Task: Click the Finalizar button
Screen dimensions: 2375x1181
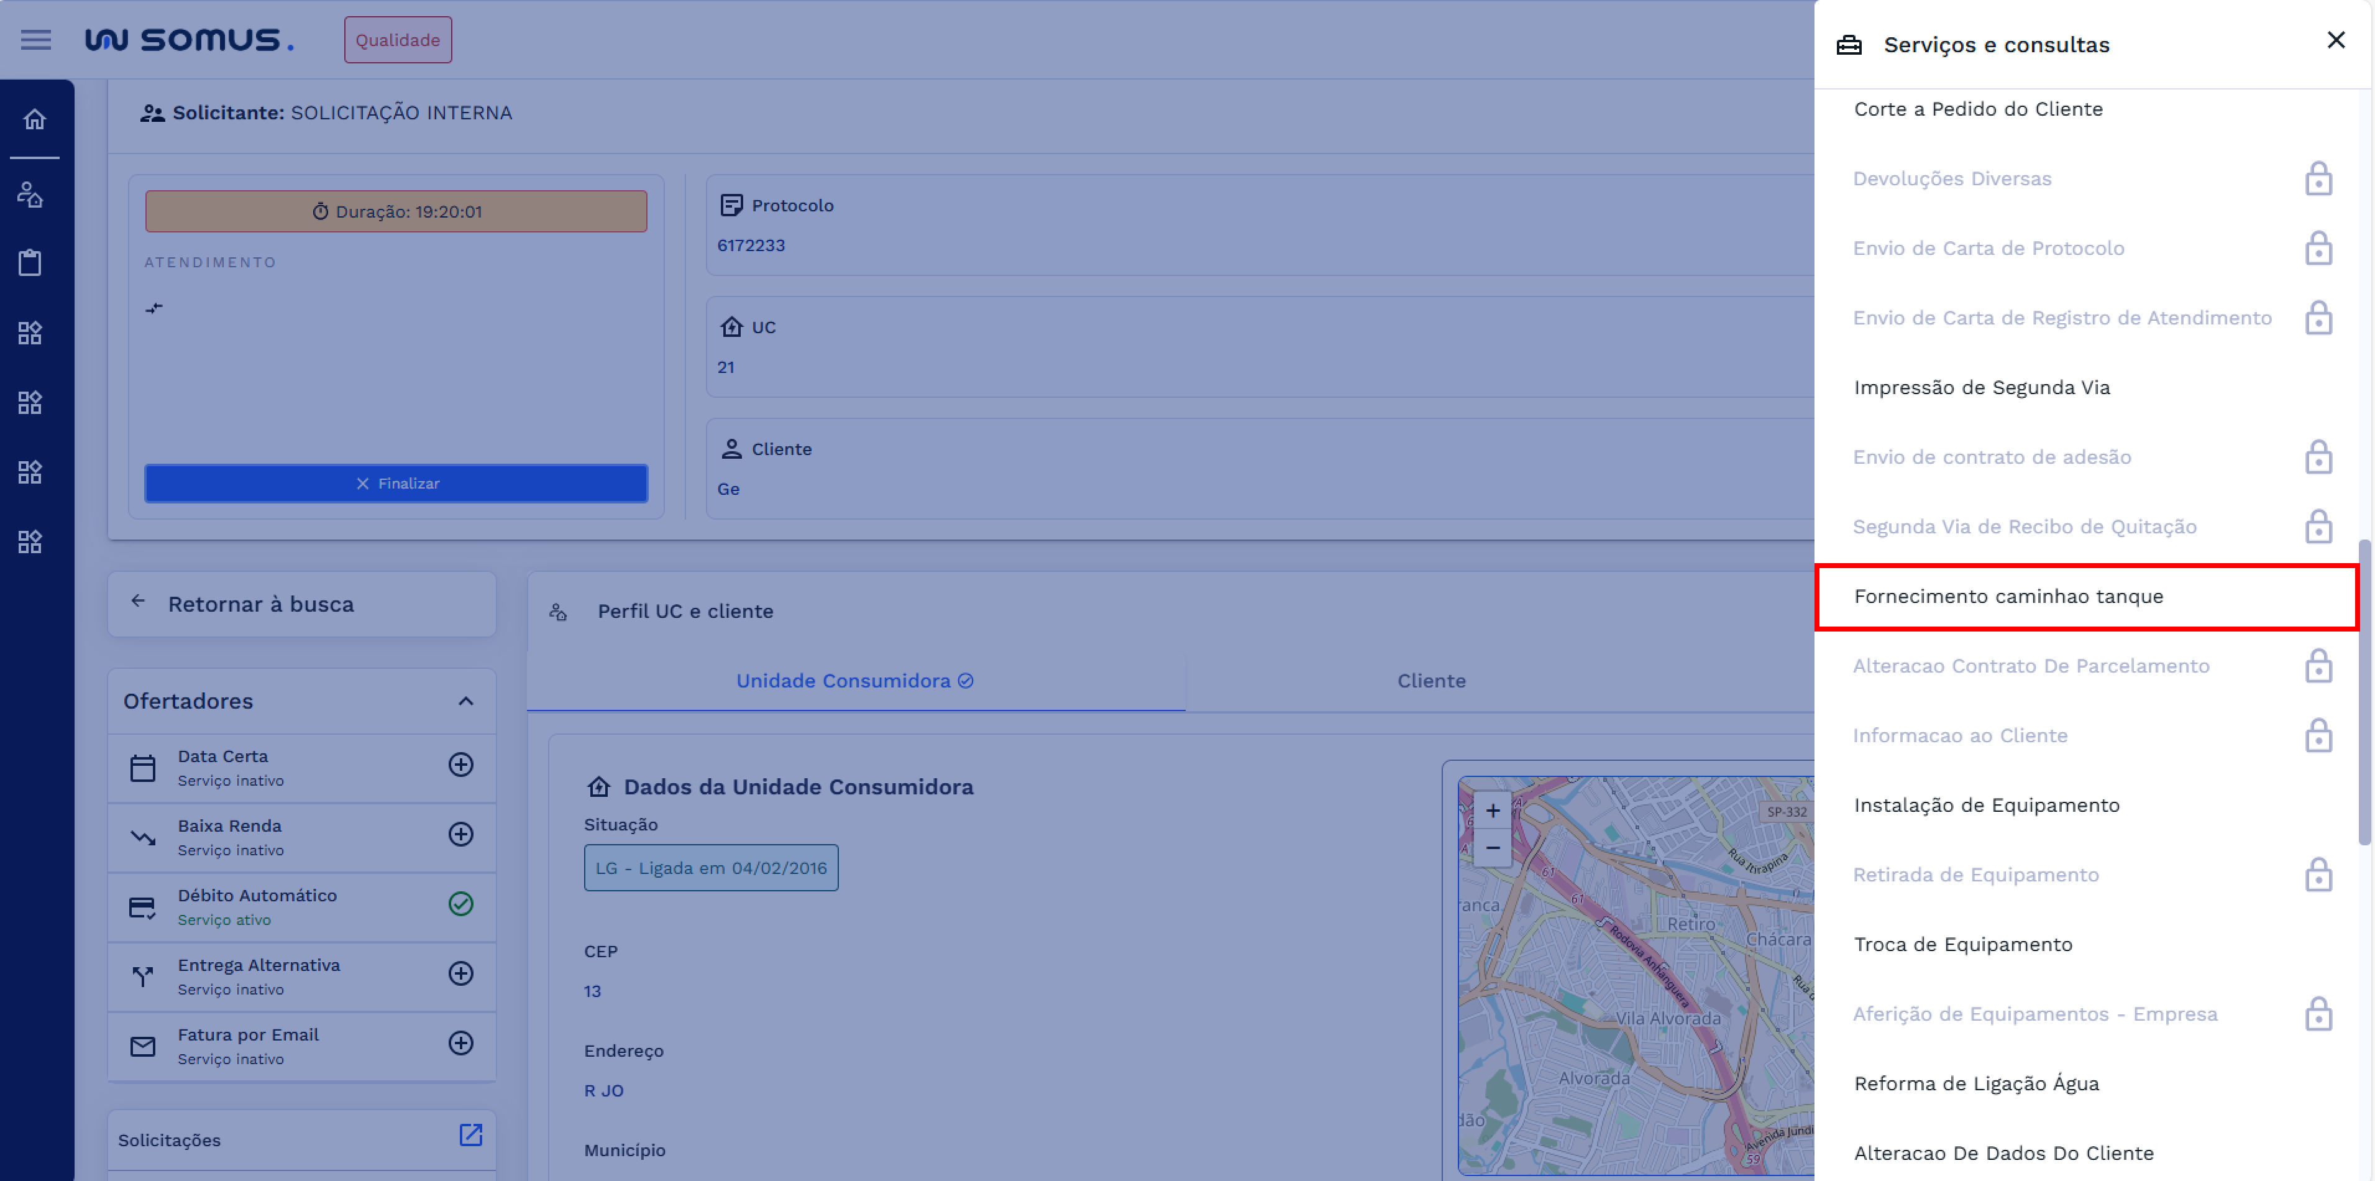Action: 396,483
